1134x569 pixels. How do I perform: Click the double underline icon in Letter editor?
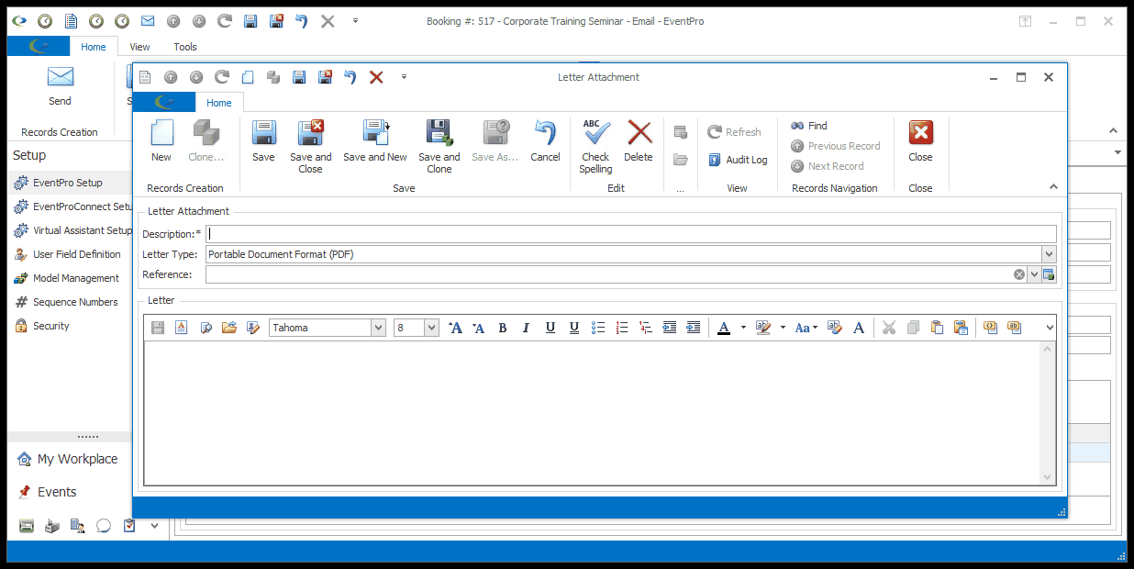574,328
